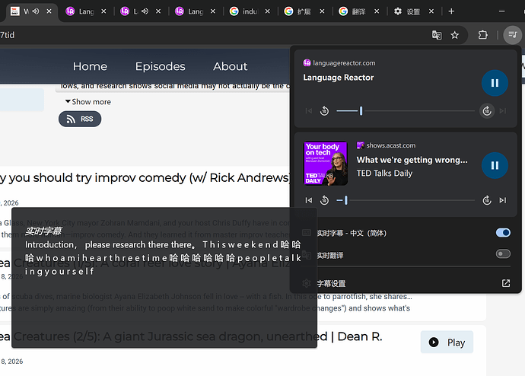525x376 pixels.
Task: Skip forward 10 seconds in Language Reactor
Action: tap(487, 111)
